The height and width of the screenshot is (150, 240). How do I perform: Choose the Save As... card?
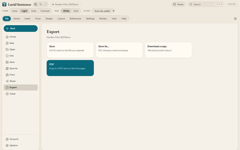point(119,50)
